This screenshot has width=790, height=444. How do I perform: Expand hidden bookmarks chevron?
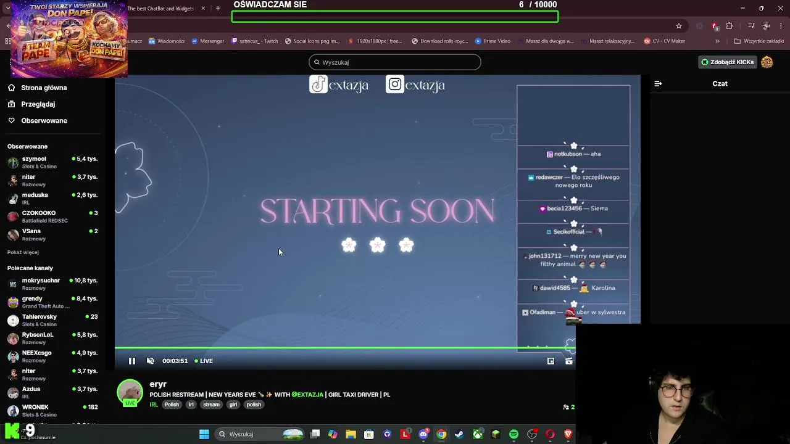pyautogui.click(x=717, y=41)
